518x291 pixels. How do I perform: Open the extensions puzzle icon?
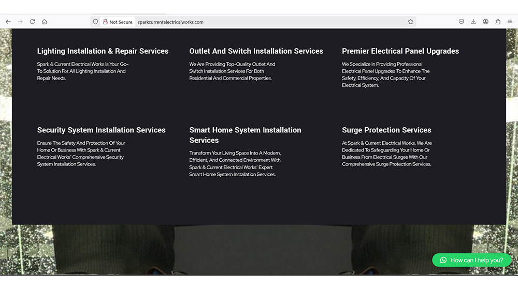coord(498,22)
